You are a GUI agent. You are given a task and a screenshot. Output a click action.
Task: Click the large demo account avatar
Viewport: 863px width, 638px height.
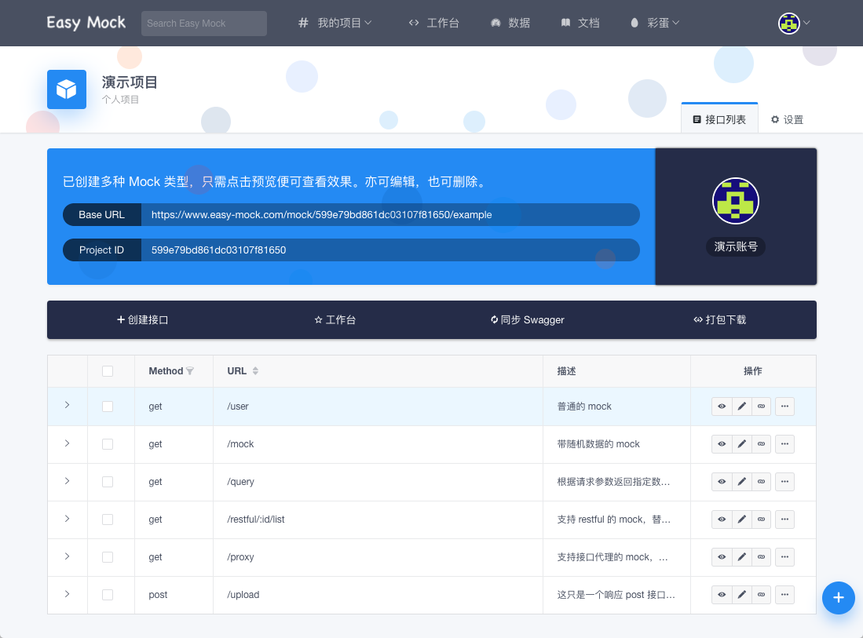pyautogui.click(x=735, y=201)
